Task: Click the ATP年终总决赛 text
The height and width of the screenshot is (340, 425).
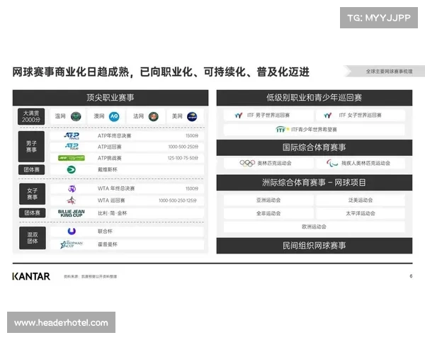Action: (114, 136)
